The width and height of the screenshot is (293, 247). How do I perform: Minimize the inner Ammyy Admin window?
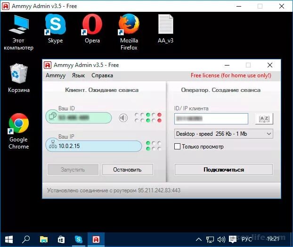227,65
